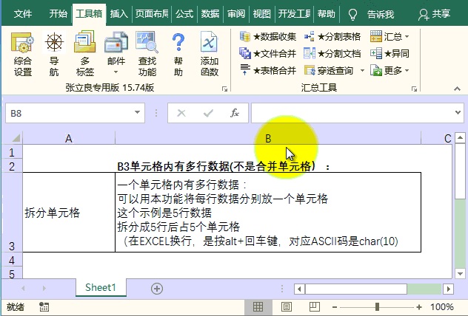Image resolution: width=468 pixels, height=316 pixels.
Task: Open the 多标签 multi-tab tool
Action: [x=85, y=55]
